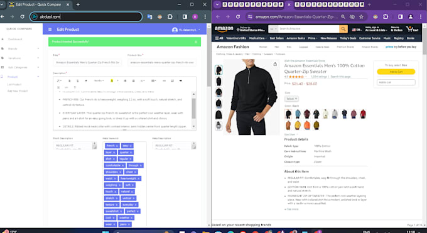The image size is (427, 233).
Task: Open the zoom magnifier icon in Amazon address bar
Action: (x=343, y=17)
